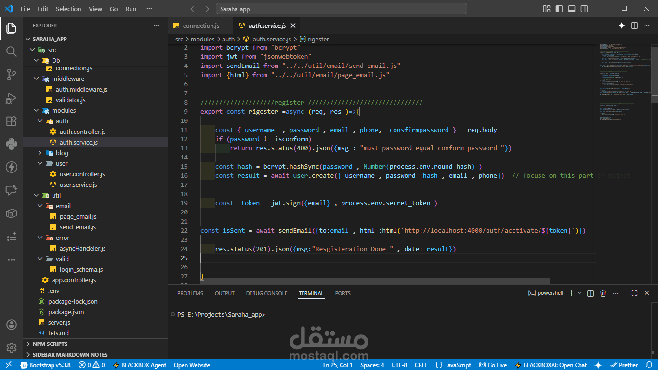The image size is (658, 370).
Task: Go back with the navigation arrow
Action: pyautogui.click(x=194, y=9)
